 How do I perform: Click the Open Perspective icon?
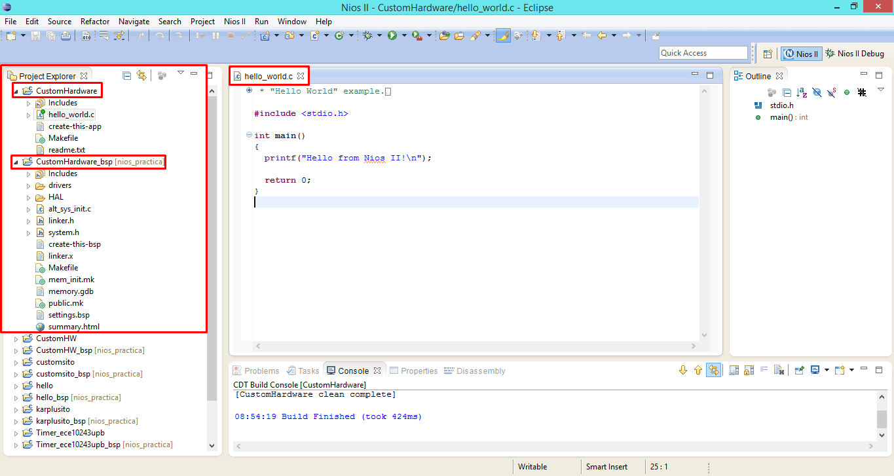coord(768,54)
